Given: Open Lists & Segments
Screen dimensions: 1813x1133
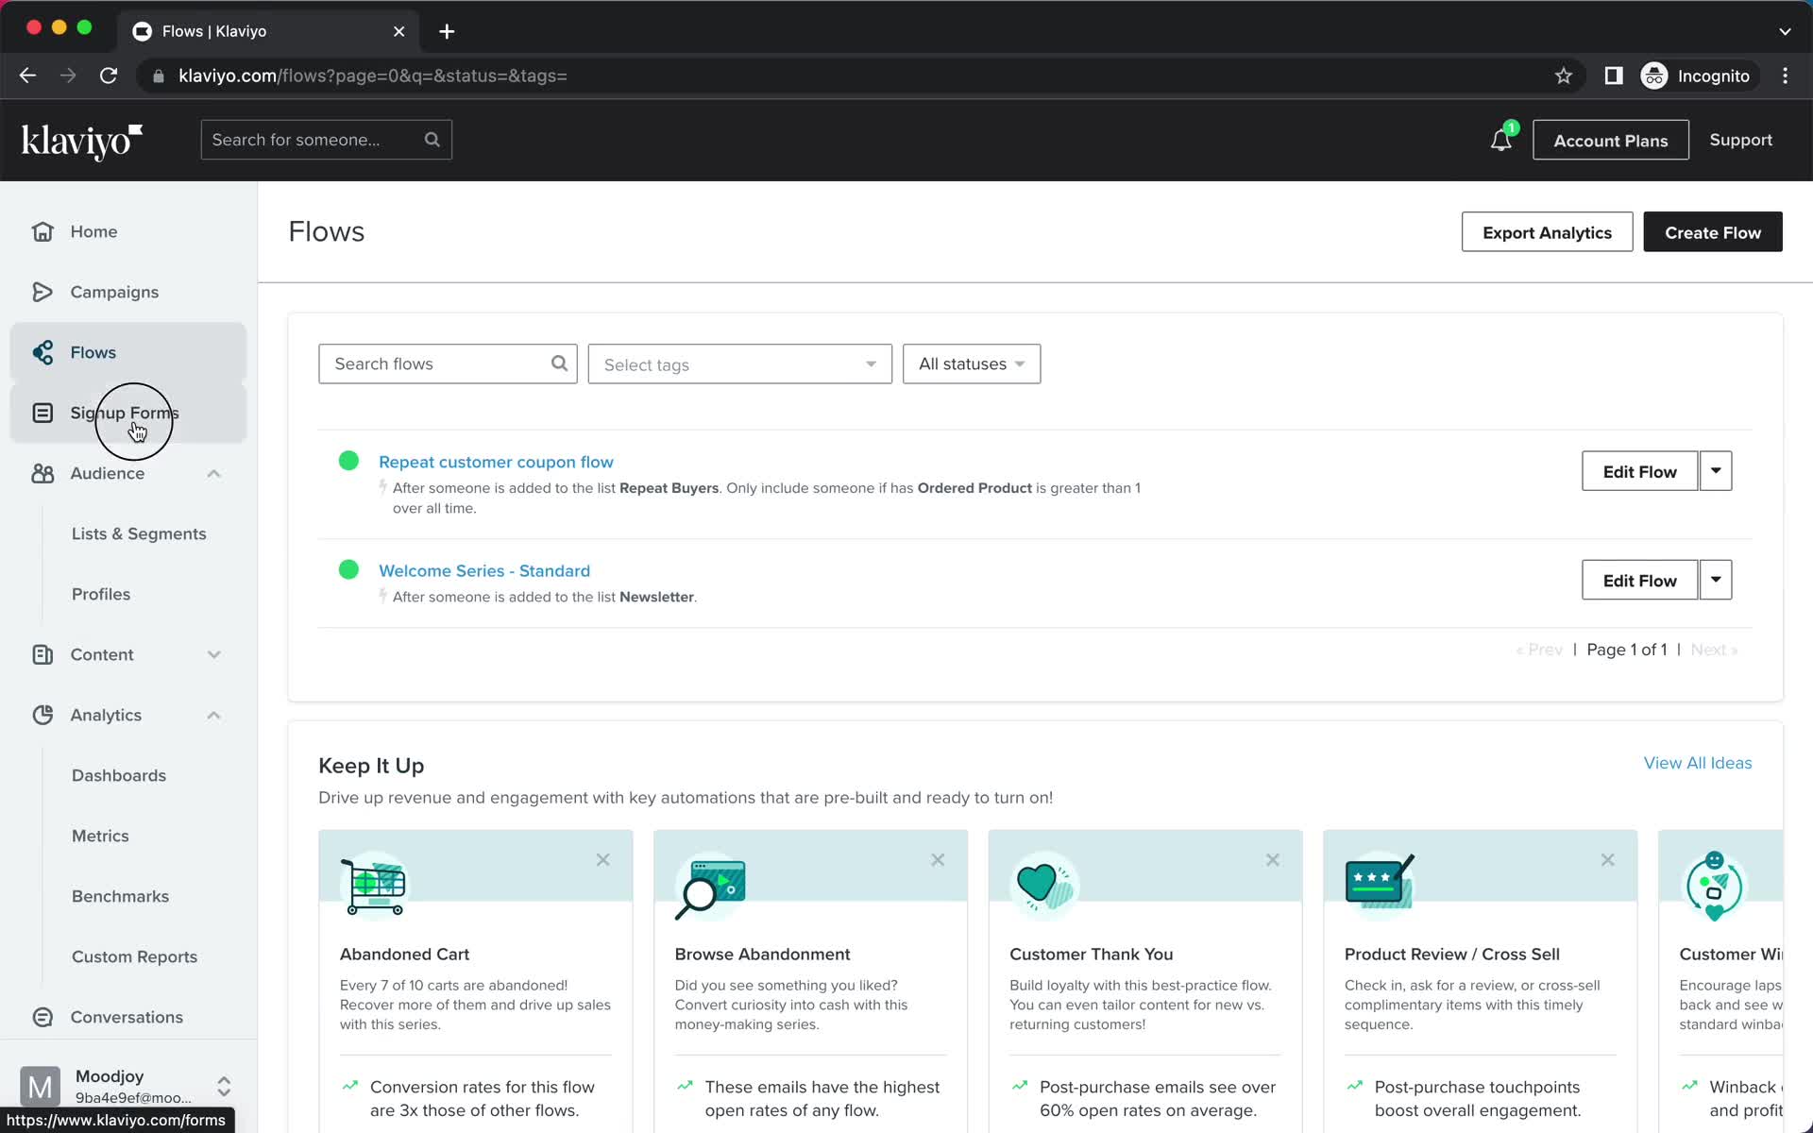Looking at the screenshot, I should coord(139,533).
